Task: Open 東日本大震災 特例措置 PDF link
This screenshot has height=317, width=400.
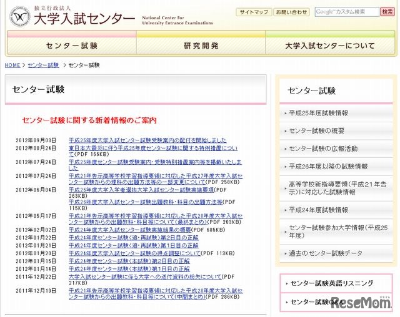Action: tap(153, 151)
